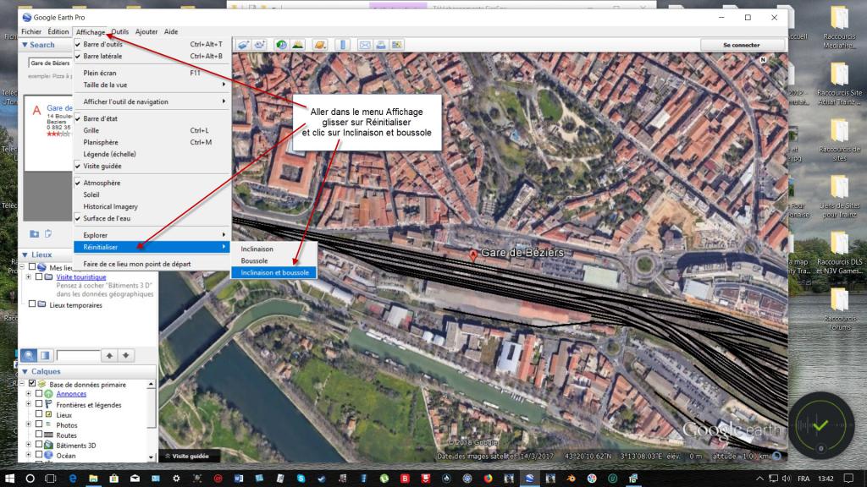Collapse the Search panel triangle
867x487 pixels.
tap(25, 45)
